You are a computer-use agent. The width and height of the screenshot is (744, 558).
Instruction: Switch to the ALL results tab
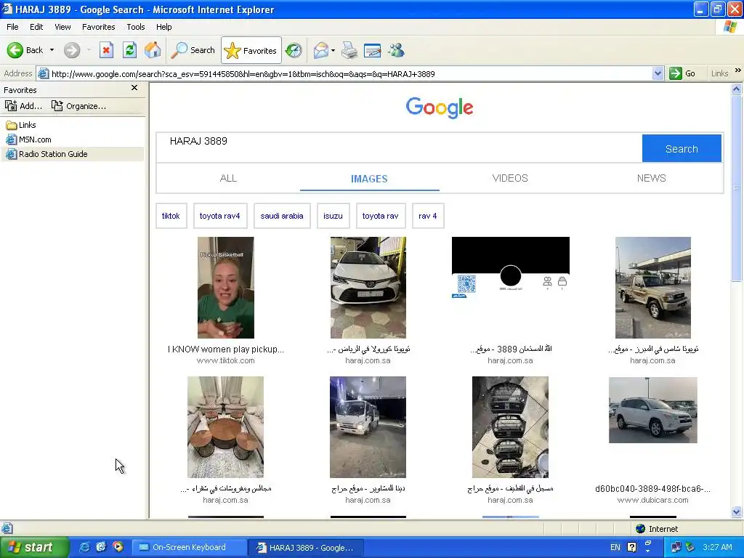(x=228, y=179)
